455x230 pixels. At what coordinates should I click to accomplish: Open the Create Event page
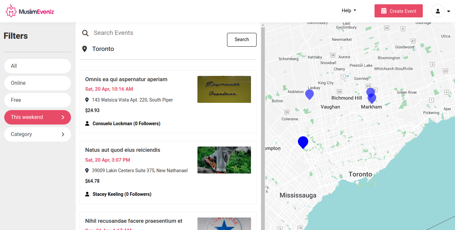398,11
